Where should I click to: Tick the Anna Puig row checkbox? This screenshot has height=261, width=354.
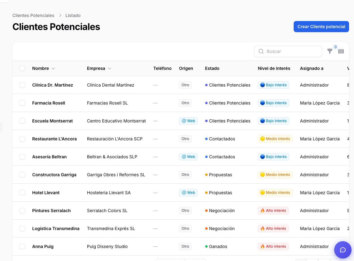(22, 246)
